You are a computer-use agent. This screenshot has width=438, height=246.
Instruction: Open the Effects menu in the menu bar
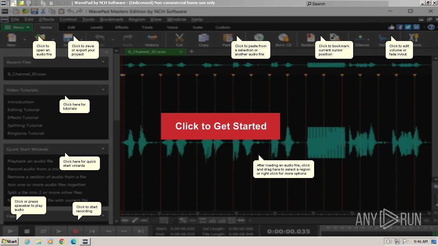[x=47, y=19]
